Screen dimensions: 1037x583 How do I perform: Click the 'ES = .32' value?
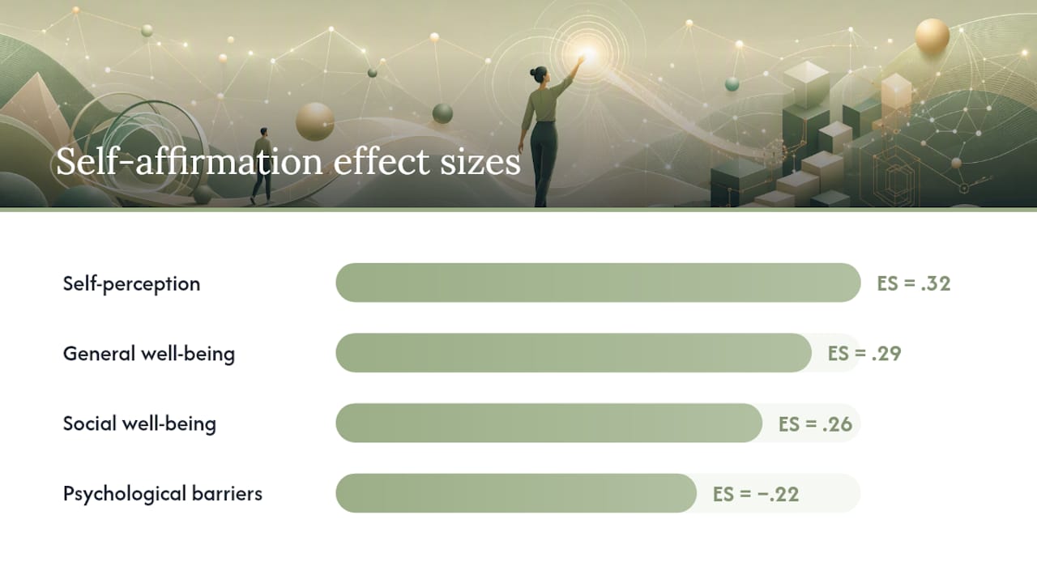point(914,283)
